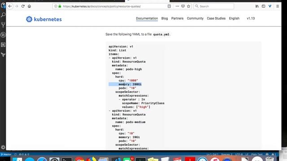Click Plain Text language mode in status bar
Viewport: 287px width, 161px height.
257,154
